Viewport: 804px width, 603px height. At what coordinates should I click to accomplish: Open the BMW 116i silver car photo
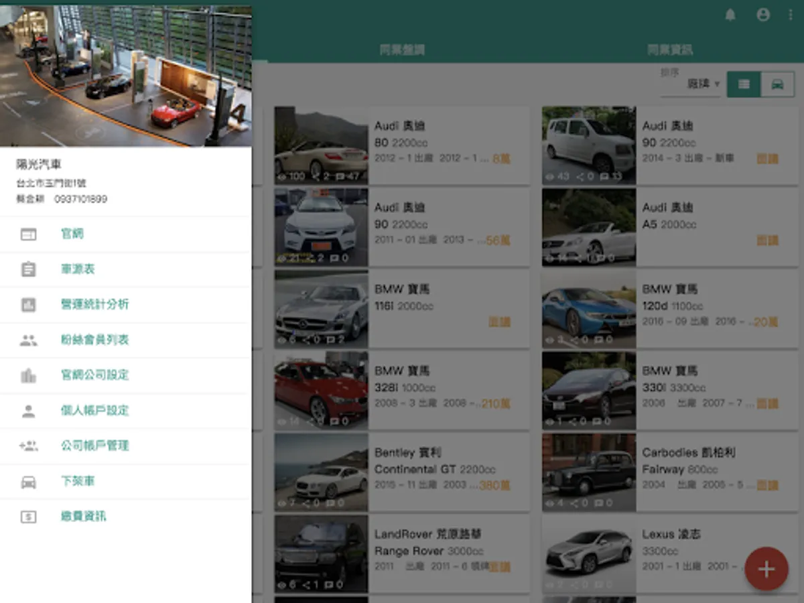(x=321, y=309)
